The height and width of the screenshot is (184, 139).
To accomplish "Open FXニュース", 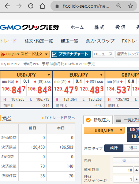I will point(103,54).
